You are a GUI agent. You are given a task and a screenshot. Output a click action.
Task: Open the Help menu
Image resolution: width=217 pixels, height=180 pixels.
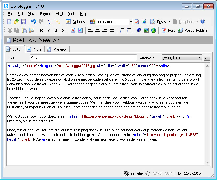coord(83,14)
